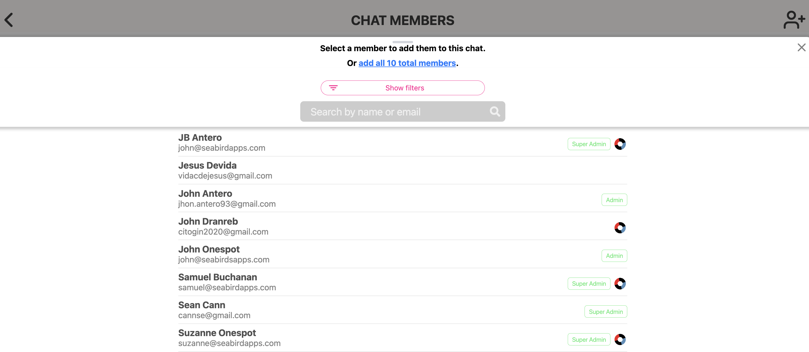Click Samuel Buchanan's circular logo icon

620,283
